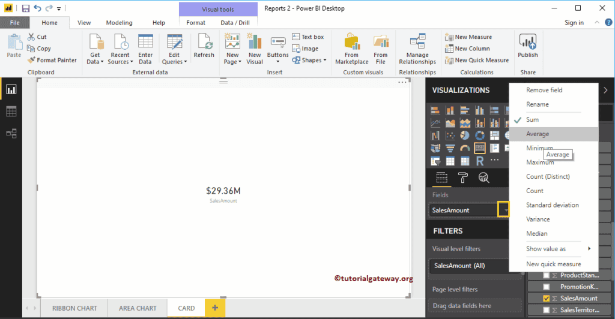Select the Area chart visualization icon

click(x=450, y=124)
